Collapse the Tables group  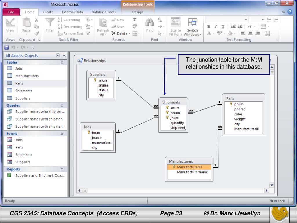(62, 62)
